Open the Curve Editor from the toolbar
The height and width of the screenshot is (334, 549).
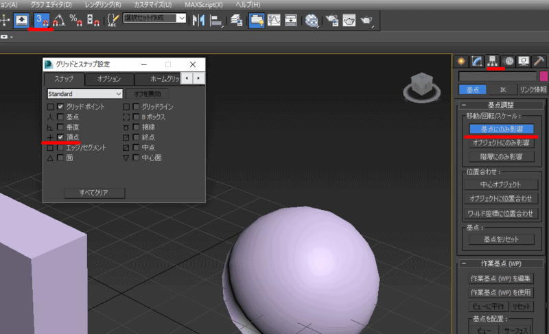(x=274, y=20)
